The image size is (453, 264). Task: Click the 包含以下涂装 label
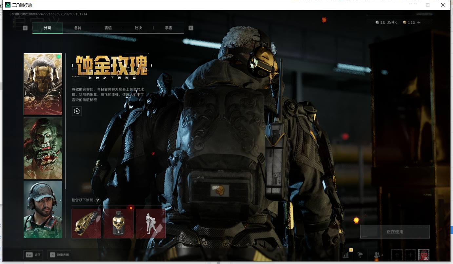[83, 200]
